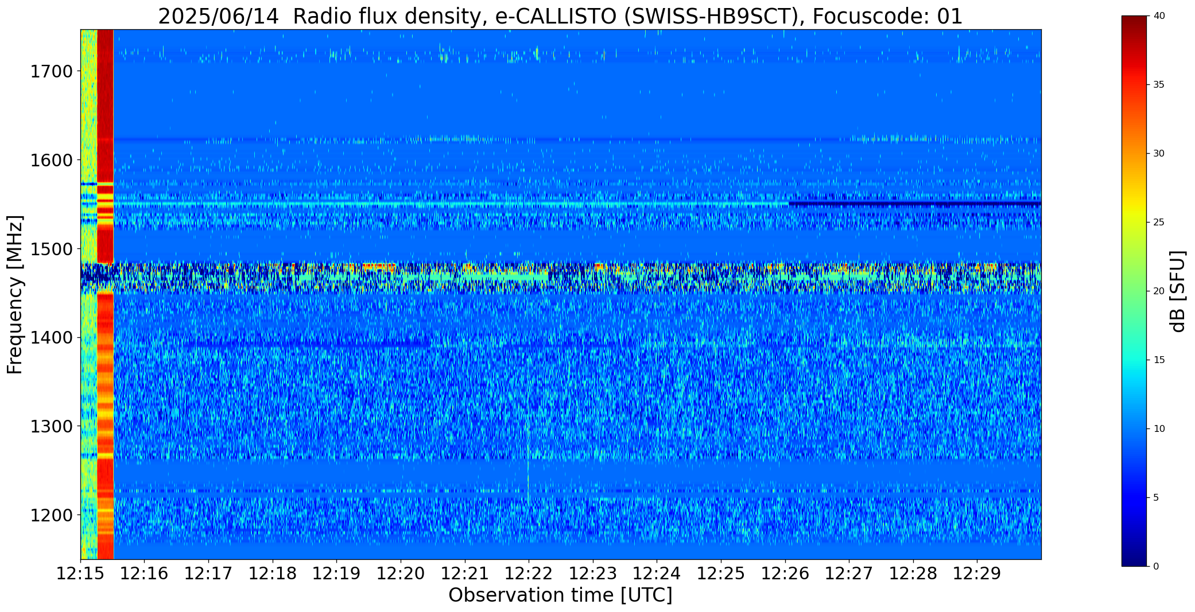
Task: Click the 12:15 time tick label
Action: click(x=80, y=574)
